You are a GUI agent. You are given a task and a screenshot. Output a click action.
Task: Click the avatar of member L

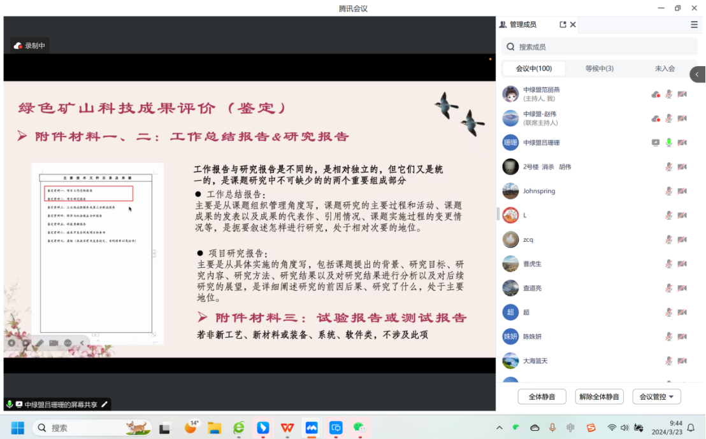pos(510,216)
